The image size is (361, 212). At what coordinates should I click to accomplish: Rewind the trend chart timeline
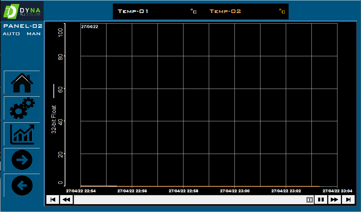point(66,200)
